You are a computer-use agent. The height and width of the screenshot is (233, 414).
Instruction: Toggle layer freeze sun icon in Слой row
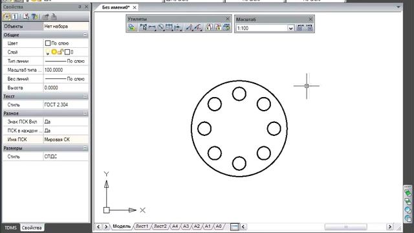click(54, 52)
